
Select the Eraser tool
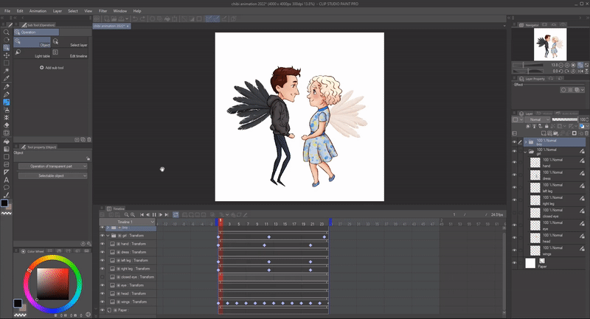[7, 125]
